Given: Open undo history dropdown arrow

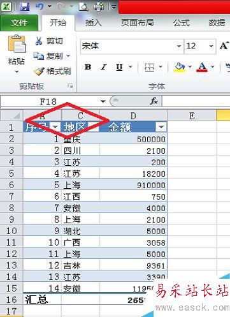Looking at the screenshot, I should [x=50, y=6].
